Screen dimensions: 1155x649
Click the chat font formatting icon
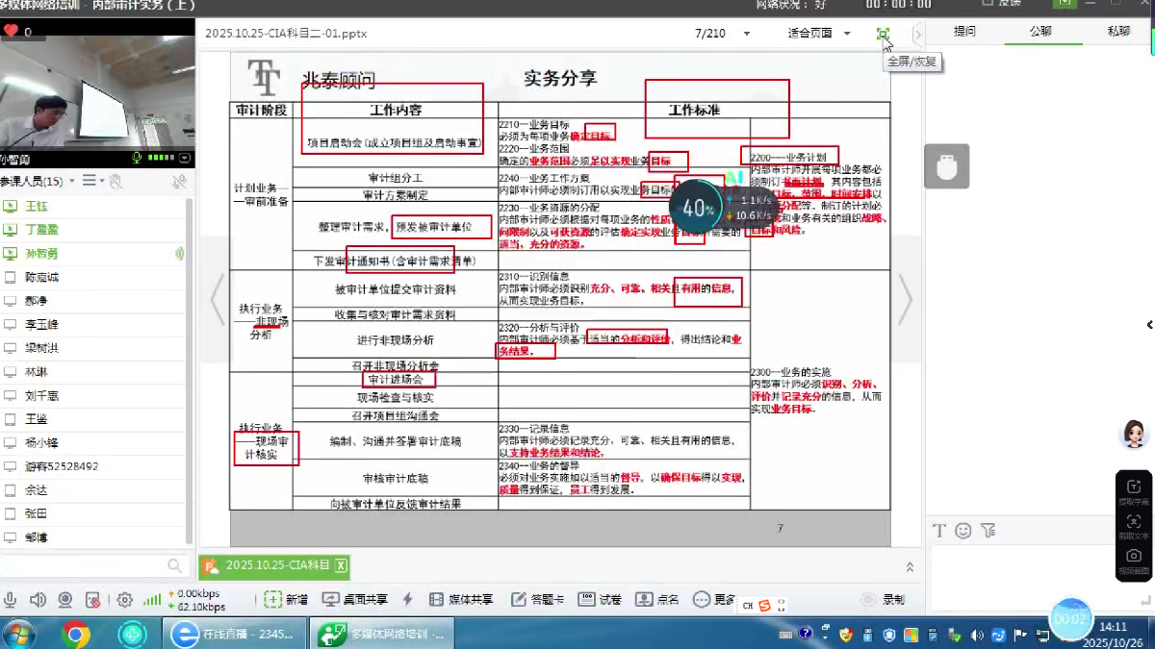[x=939, y=531]
